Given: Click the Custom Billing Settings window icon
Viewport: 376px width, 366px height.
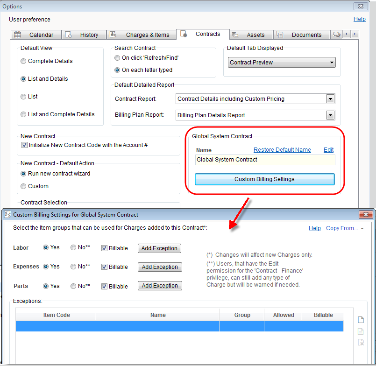Looking at the screenshot, I should 7,215.
